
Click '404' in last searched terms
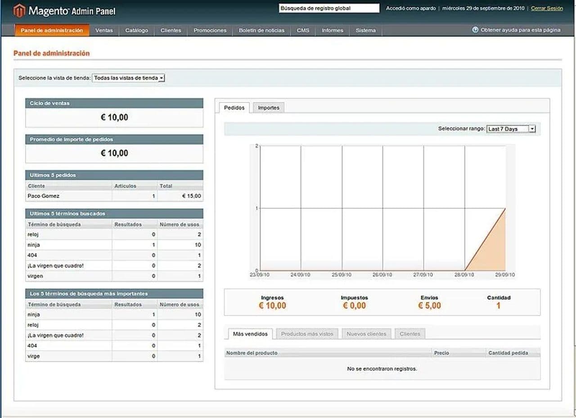32,255
